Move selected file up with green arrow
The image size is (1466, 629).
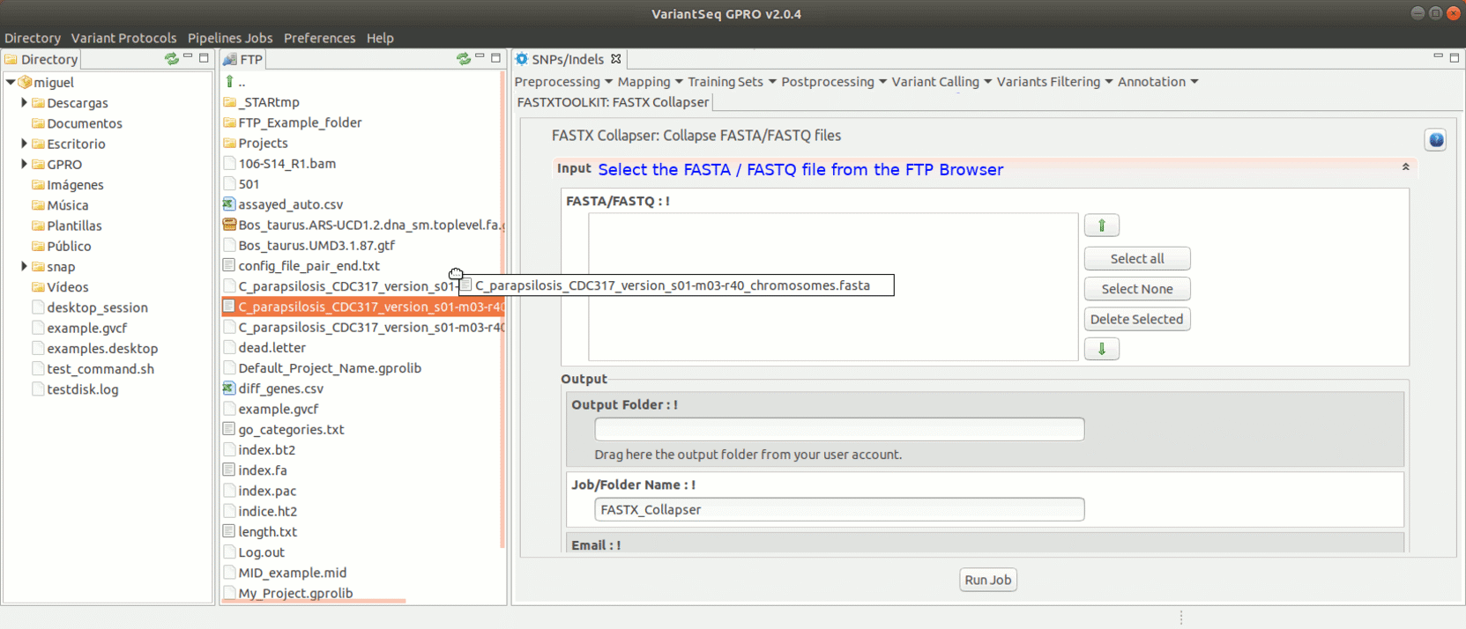(1101, 226)
